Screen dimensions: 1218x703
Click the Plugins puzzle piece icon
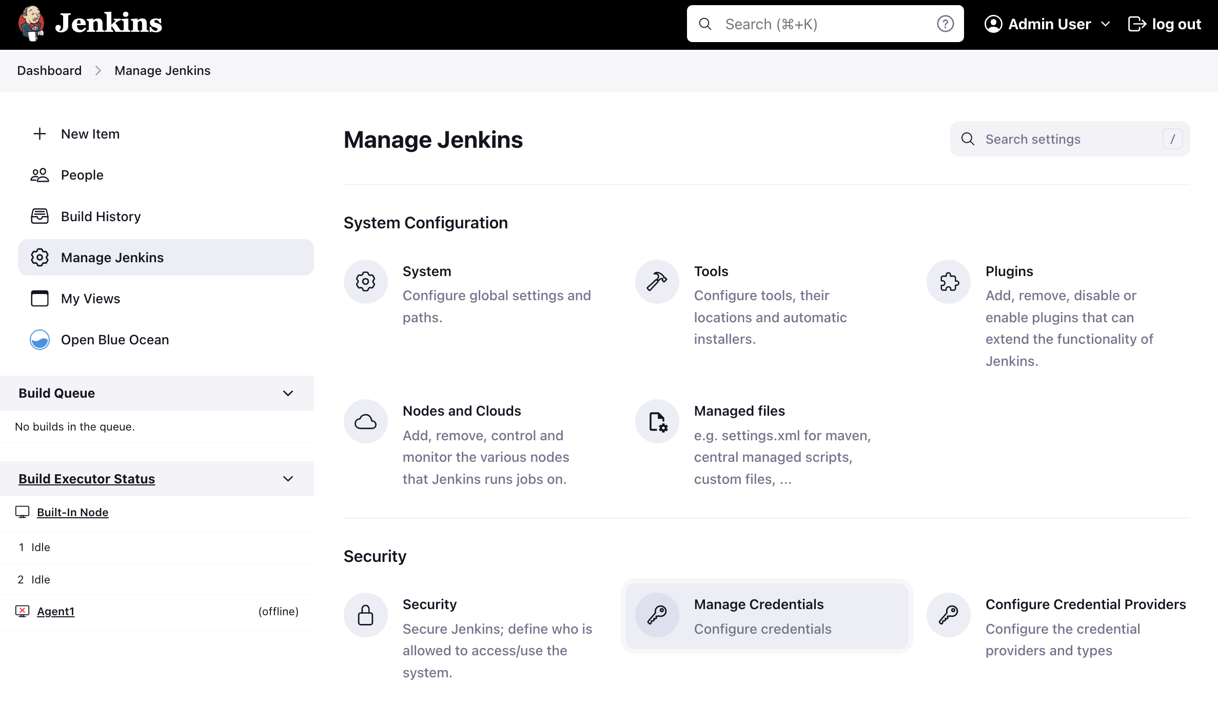(948, 281)
